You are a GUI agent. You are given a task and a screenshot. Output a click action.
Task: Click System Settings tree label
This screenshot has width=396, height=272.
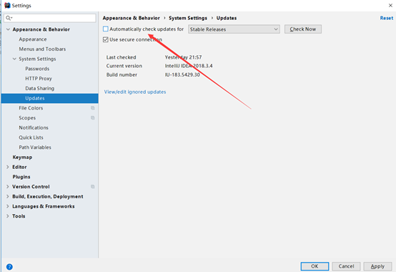tap(37, 59)
